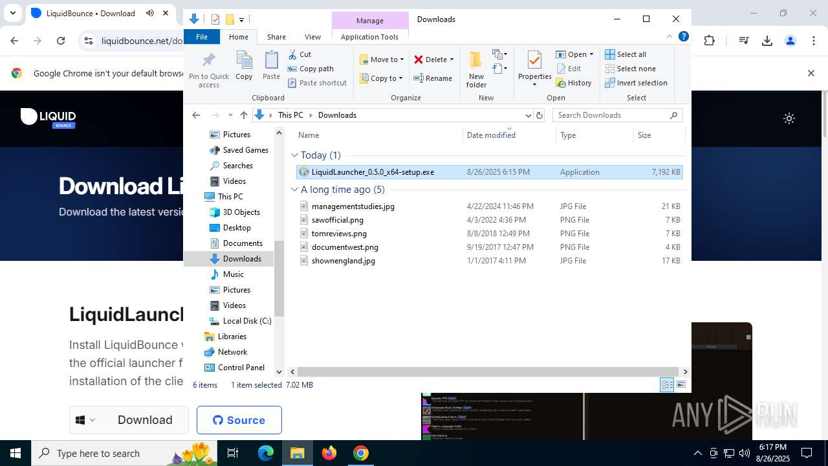The width and height of the screenshot is (828, 466).
Task: Open the Copy to dropdown
Action: click(x=380, y=78)
